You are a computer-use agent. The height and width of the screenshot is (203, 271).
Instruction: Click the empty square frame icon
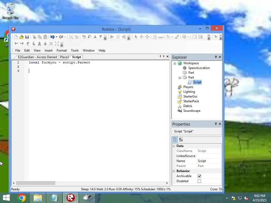pyautogui.click(x=195, y=37)
